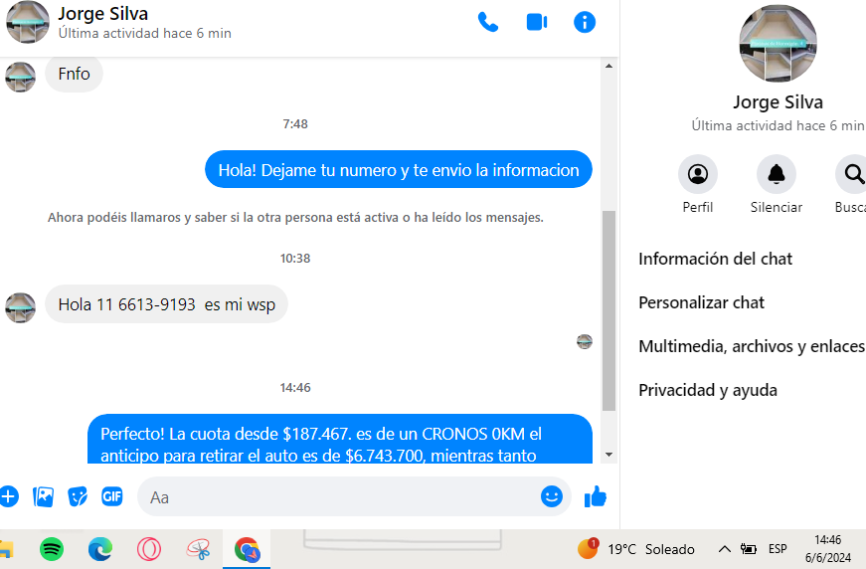Select the message "Fnfo"
Viewport: 866px width, 569px height.
click(x=74, y=74)
